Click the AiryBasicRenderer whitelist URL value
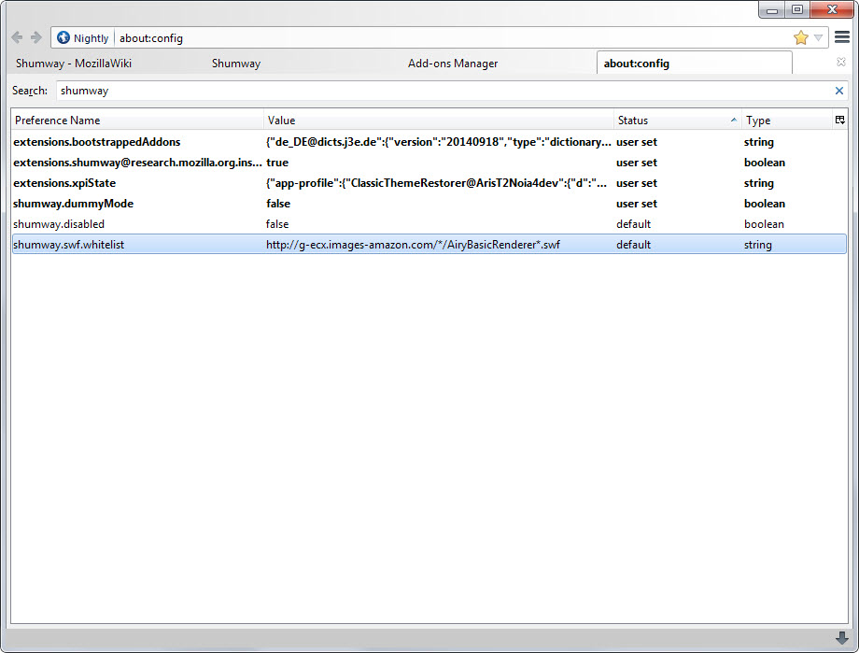Viewport: 859px width, 653px height. pyautogui.click(x=413, y=245)
